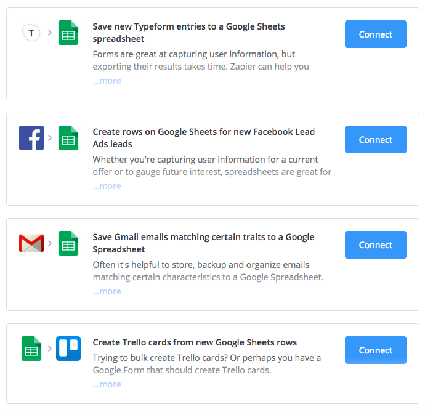Open 'Create Trello cards' zap title
This screenshot has height=412, width=425.
(x=195, y=342)
